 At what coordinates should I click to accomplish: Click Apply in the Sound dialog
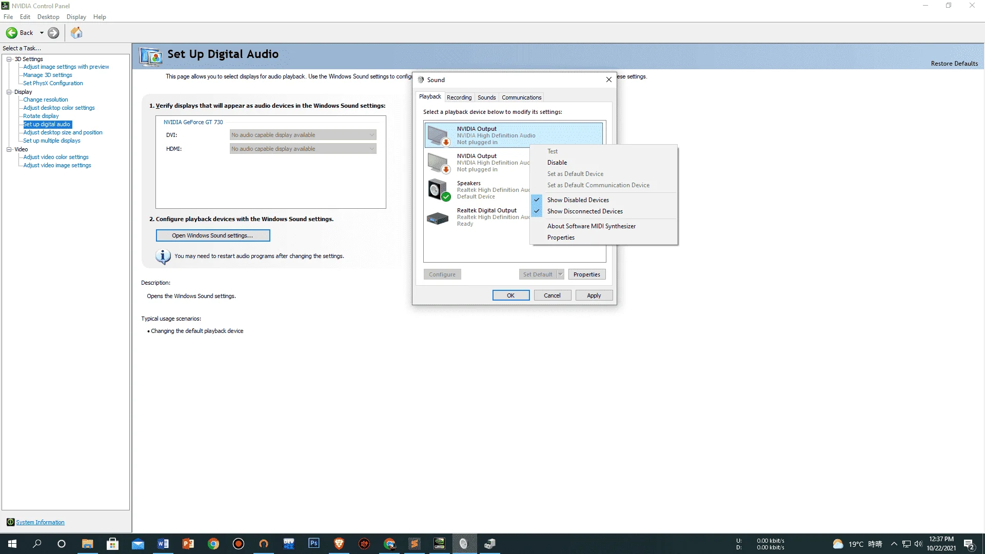point(594,295)
